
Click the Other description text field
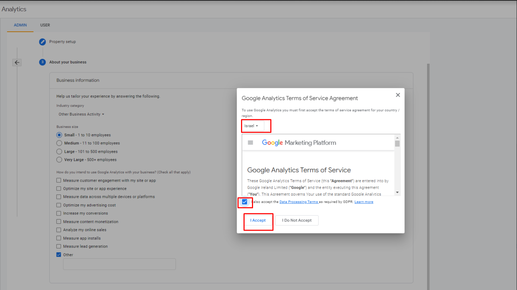click(x=119, y=264)
